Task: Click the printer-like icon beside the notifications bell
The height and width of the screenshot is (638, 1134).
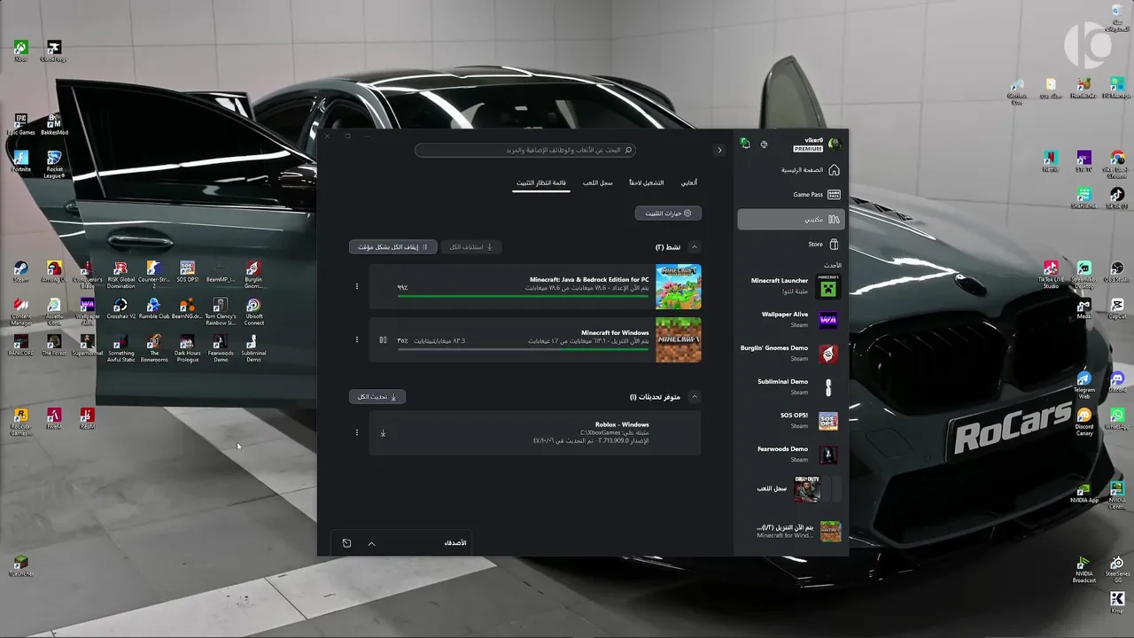Action: 764,144
